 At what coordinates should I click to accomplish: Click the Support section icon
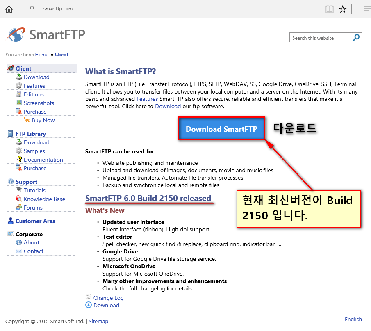point(11,182)
